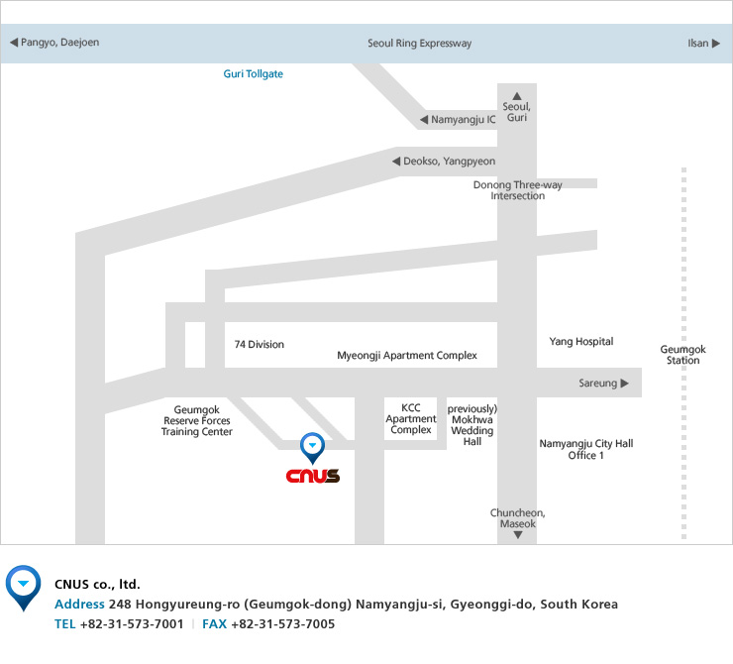Click Myeongji Apartment Complex label
Image resolution: width=733 pixels, height=664 pixels.
tap(407, 356)
